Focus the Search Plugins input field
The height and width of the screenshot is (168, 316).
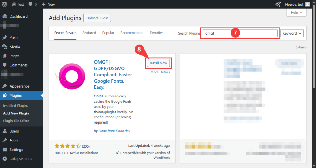(x=240, y=33)
